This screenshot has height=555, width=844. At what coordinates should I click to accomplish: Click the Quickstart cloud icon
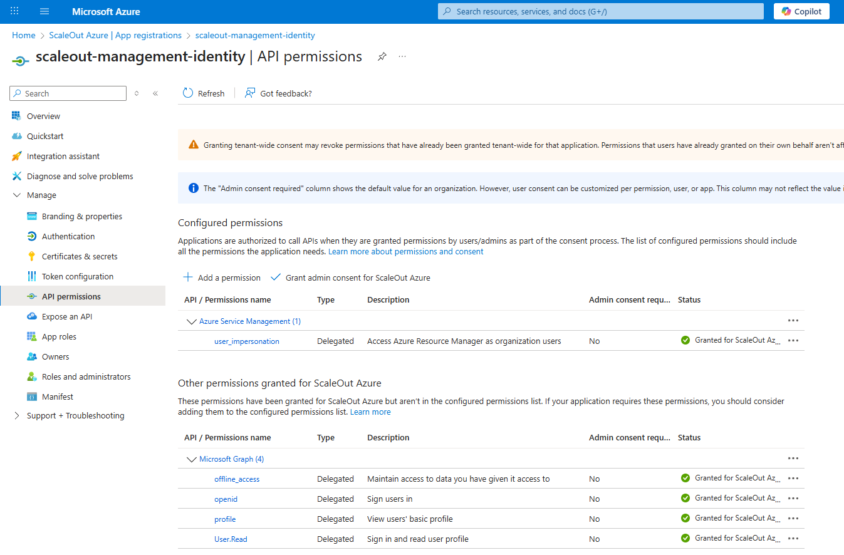pos(16,136)
